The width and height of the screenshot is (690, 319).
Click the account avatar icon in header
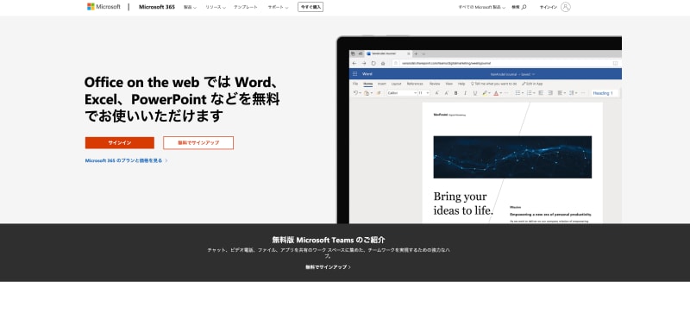(x=566, y=7)
